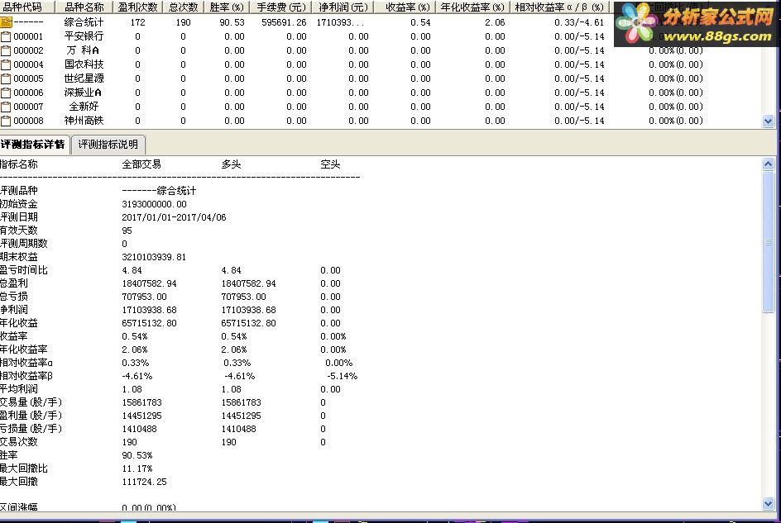Click the initial capital value 3193000000.00

(x=154, y=205)
